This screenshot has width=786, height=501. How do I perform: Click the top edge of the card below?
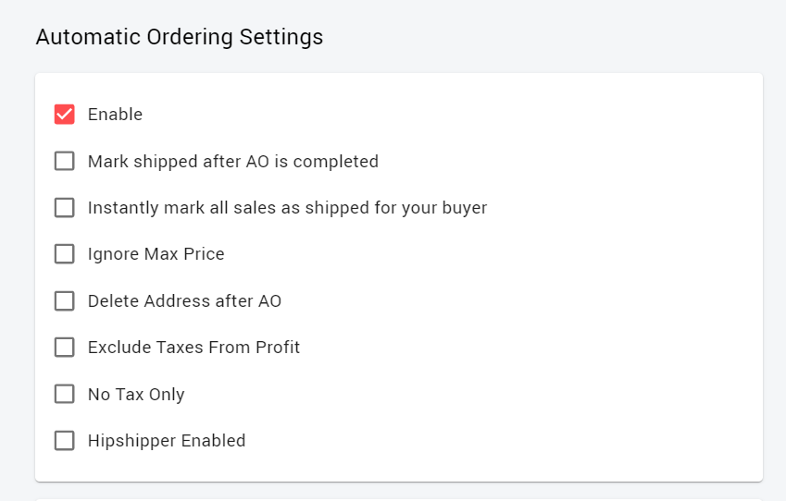click(x=398, y=499)
